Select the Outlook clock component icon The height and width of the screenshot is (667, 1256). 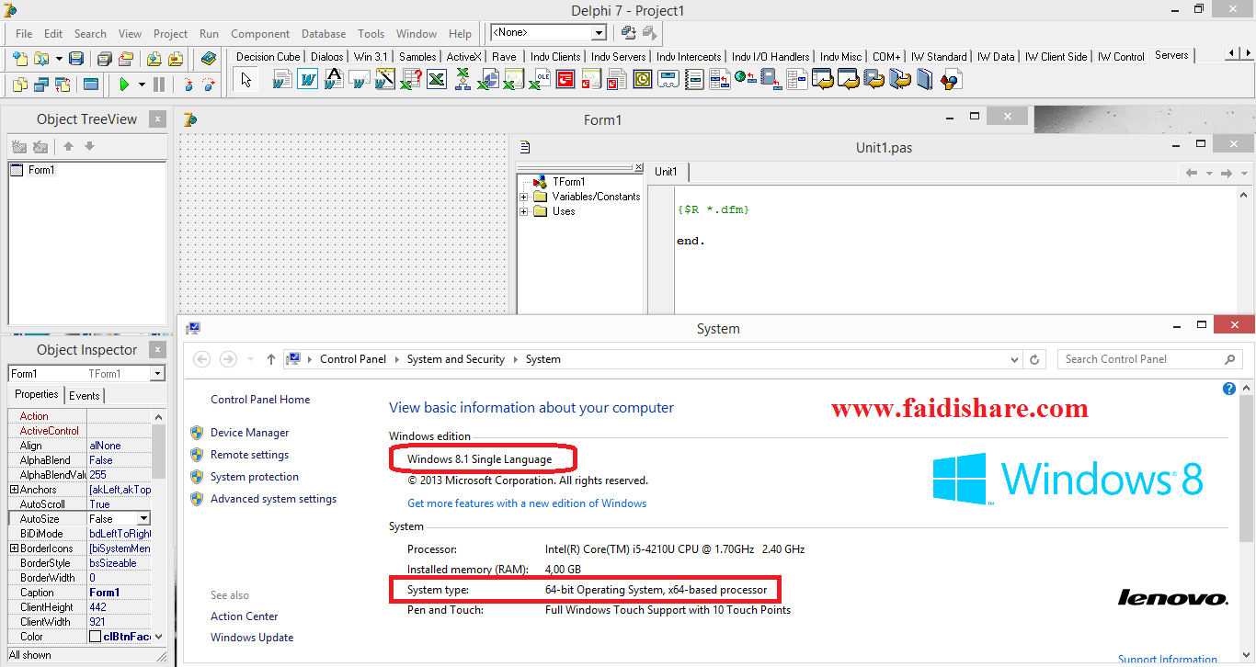[643, 80]
